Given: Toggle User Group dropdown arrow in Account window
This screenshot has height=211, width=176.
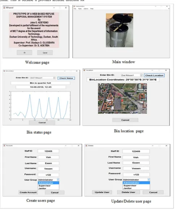Looking at the screenshot, I should [x=58, y=180].
